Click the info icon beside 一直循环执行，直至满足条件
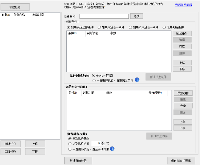The height and width of the screenshot is (165, 200). pos(137,80)
